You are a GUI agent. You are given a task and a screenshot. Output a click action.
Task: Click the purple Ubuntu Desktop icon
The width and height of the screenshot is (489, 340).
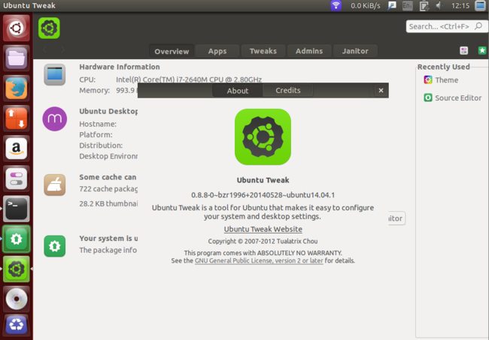pyautogui.click(x=55, y=119)
